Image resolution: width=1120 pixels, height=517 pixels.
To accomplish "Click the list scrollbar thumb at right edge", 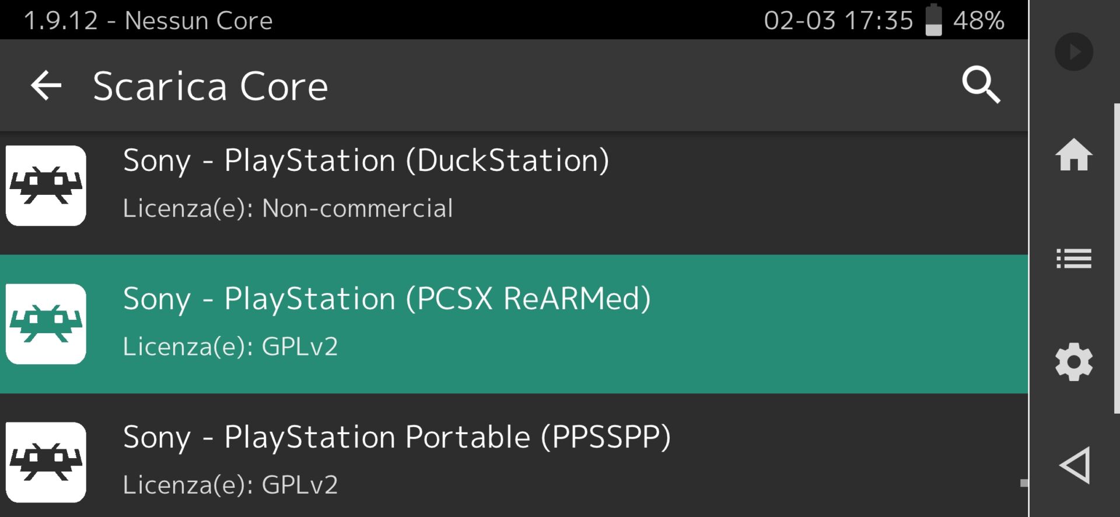I will pyautogui.click(x=1024, y=483).
